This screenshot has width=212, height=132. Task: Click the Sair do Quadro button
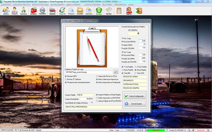[134, 104]
